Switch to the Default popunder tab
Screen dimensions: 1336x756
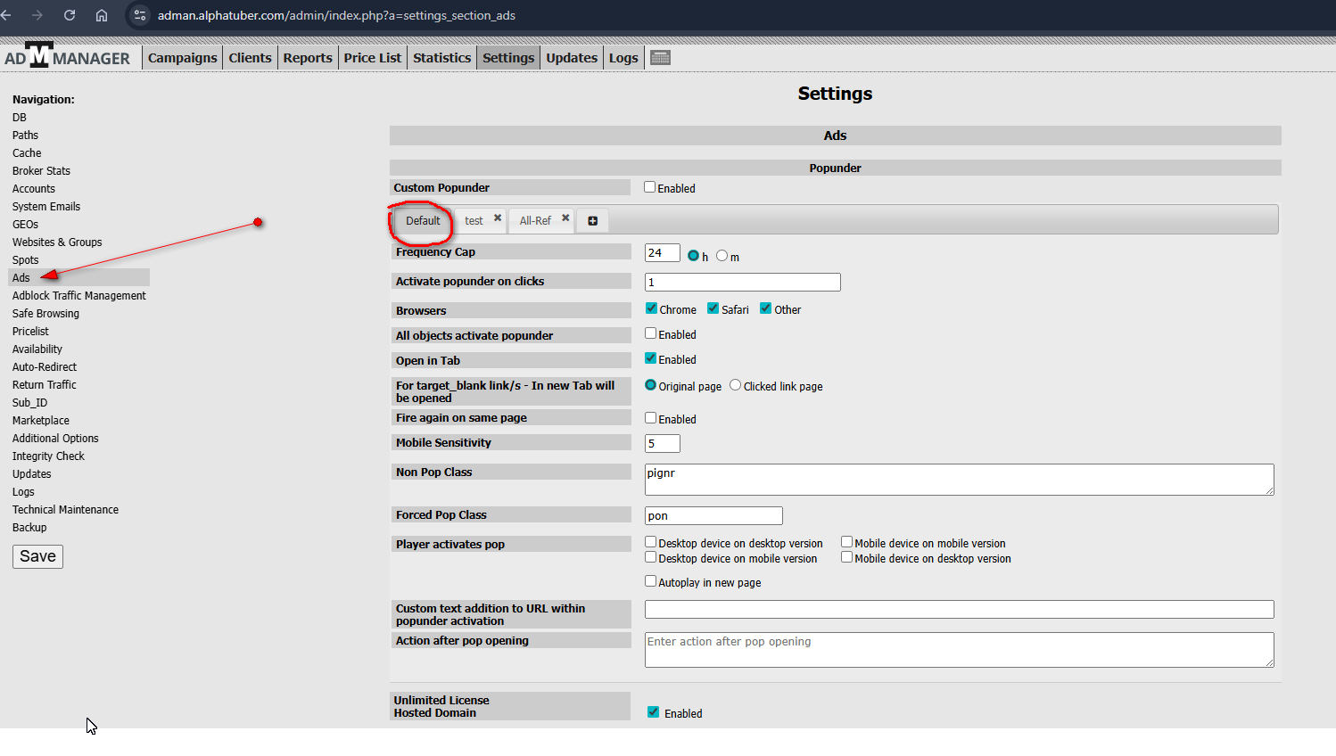[x=423, y=221]
